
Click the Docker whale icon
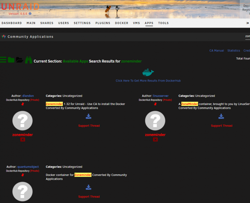point(148,73)
